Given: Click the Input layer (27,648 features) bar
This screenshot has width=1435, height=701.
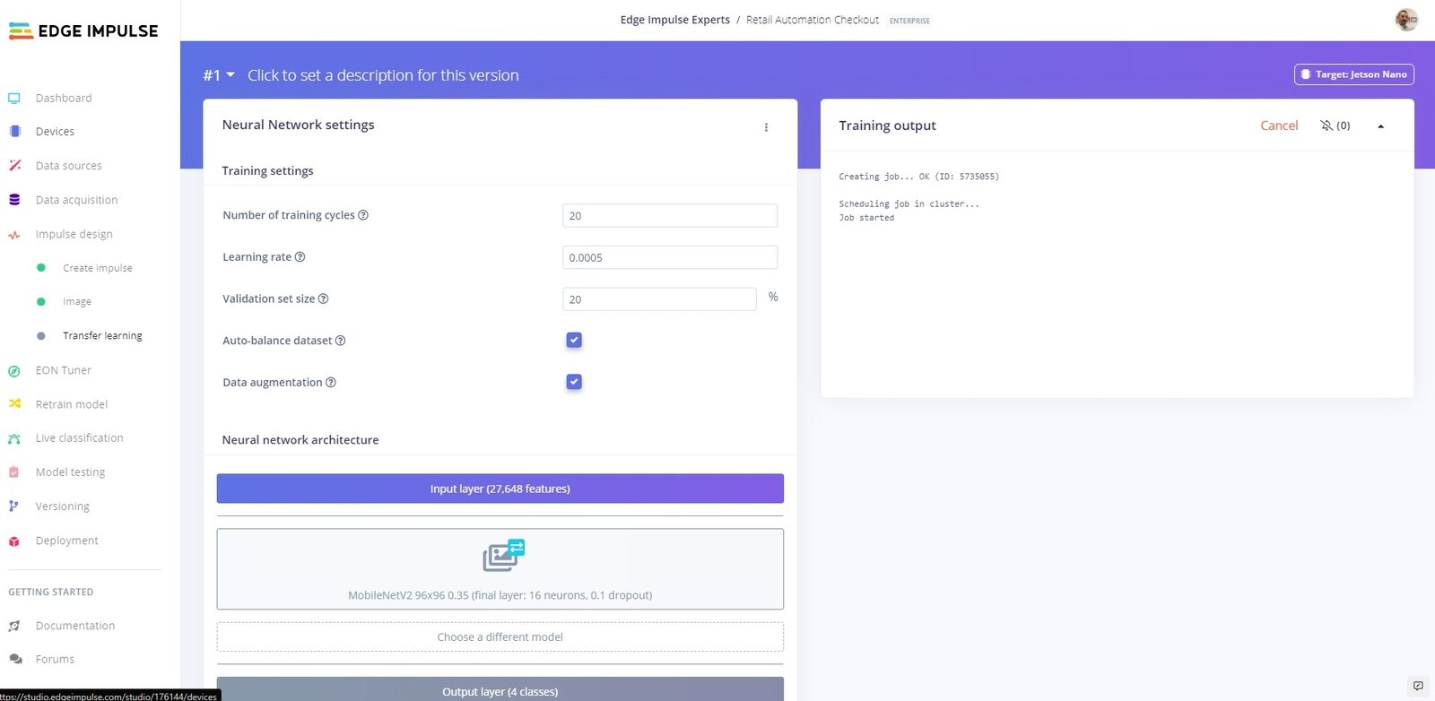Looking at the screenshot, I should click(x=500, y=489).
